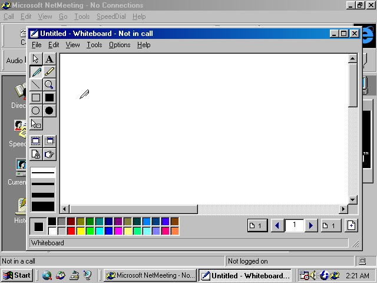The width and height of the screenshot is (377, 283).
Task: Toggle the Lock Contents tool
Action: [36, 154]
